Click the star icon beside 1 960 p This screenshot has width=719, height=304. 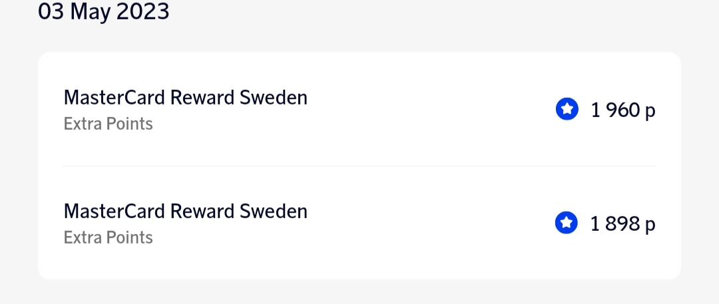[567, 110]
